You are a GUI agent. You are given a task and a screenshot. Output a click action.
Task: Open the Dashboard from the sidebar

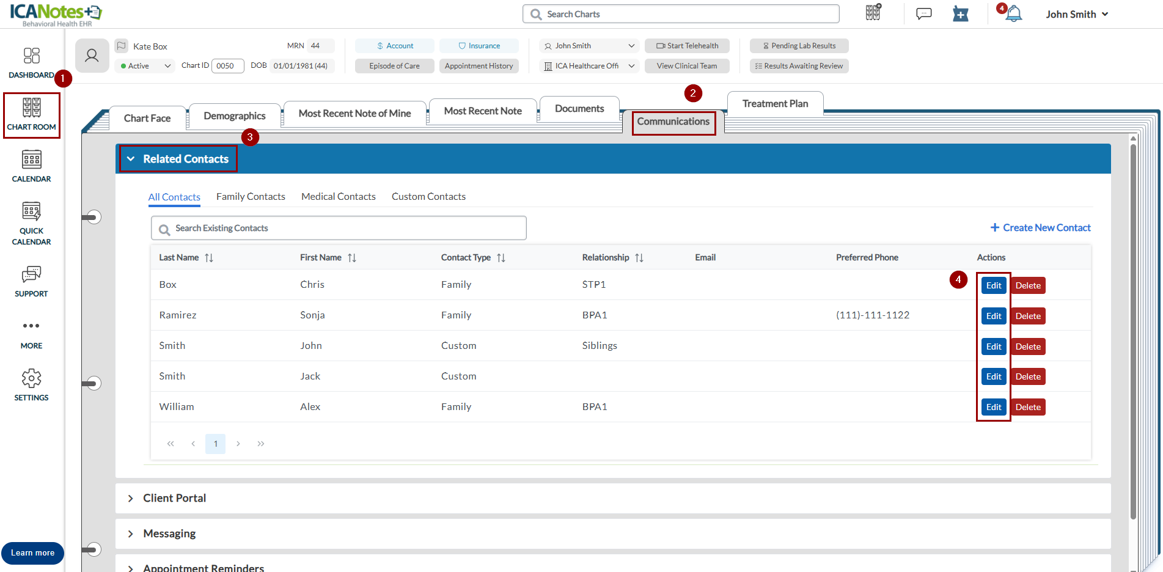point(31,63)
